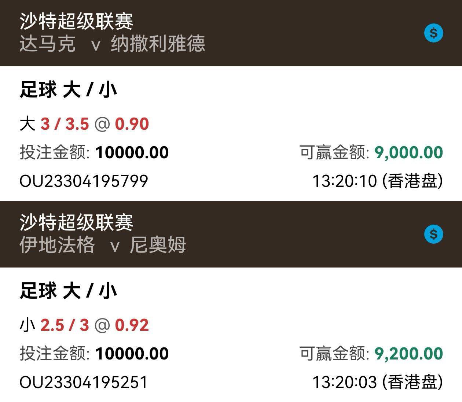Click the dollar icon for 达马克 match

tap(433, 33)
